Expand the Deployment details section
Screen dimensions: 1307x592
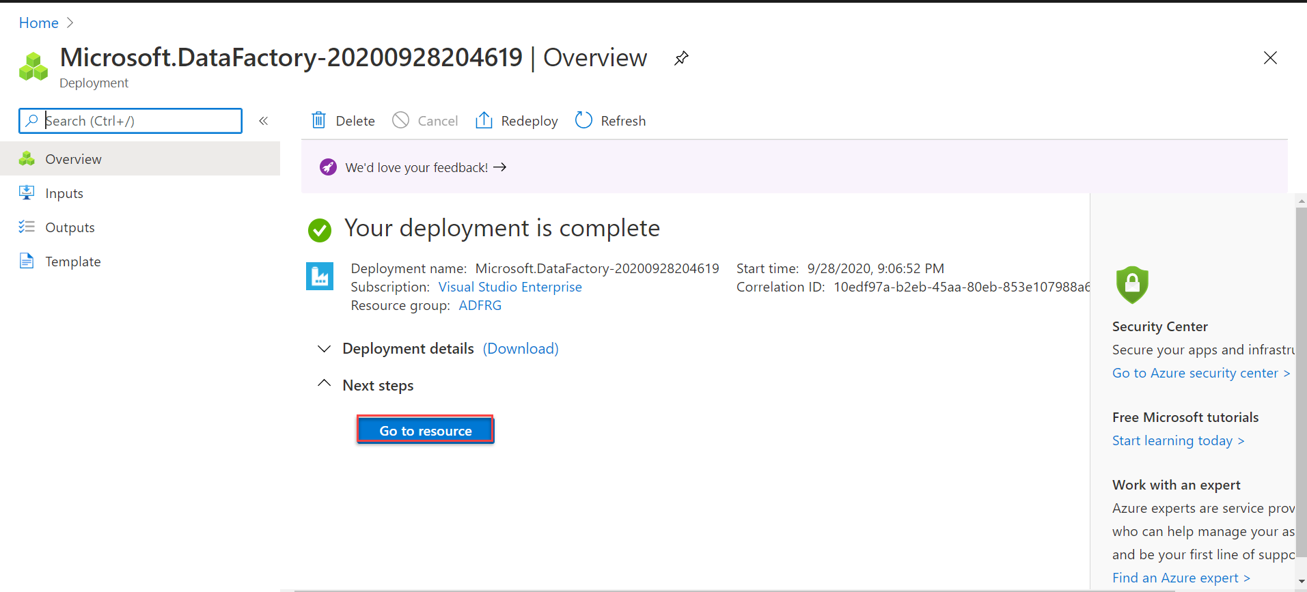tap(325, 349)
